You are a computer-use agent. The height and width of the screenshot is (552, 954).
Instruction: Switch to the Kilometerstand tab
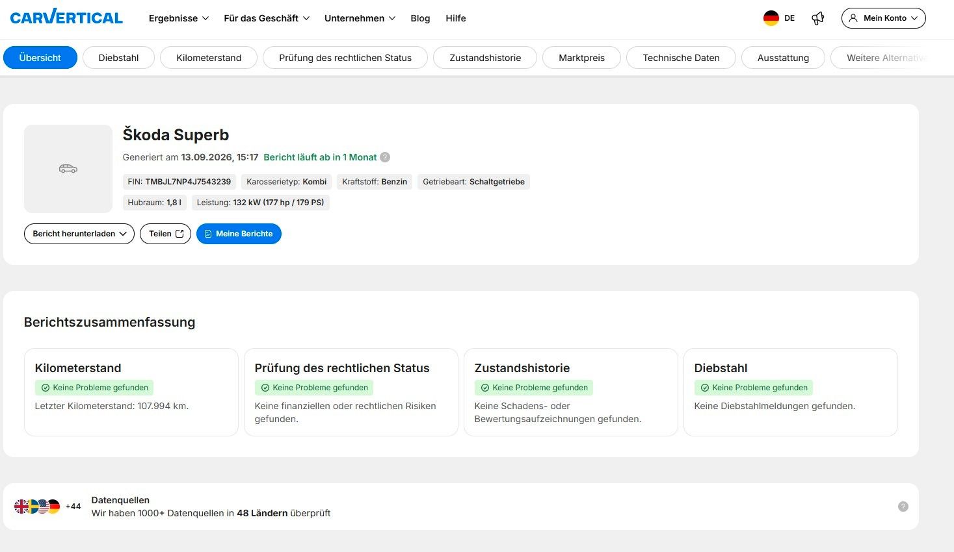point(209,58)
